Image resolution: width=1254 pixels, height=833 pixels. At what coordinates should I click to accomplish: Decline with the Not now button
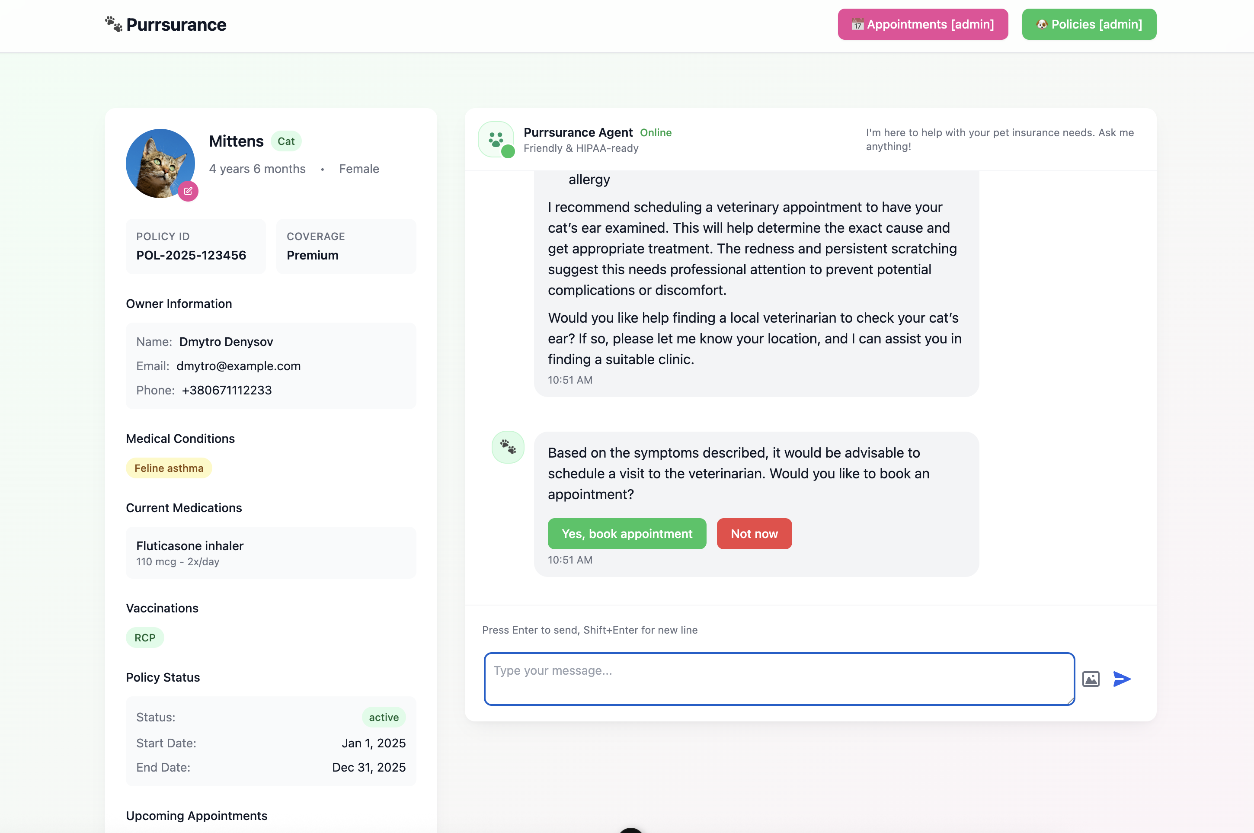(754, 534)
